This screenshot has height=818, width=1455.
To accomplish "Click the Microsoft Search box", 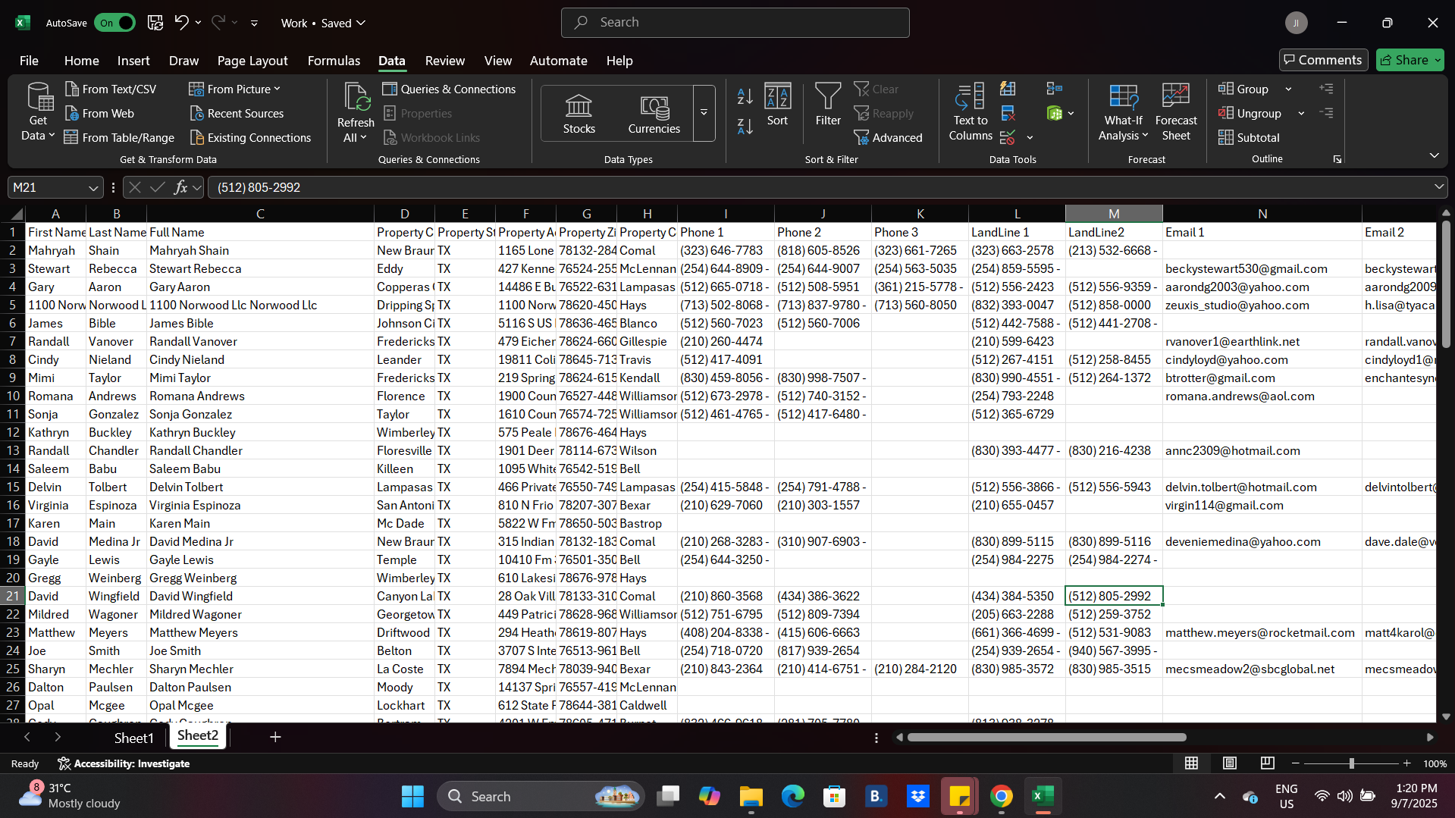I will [x=735, y=23].
